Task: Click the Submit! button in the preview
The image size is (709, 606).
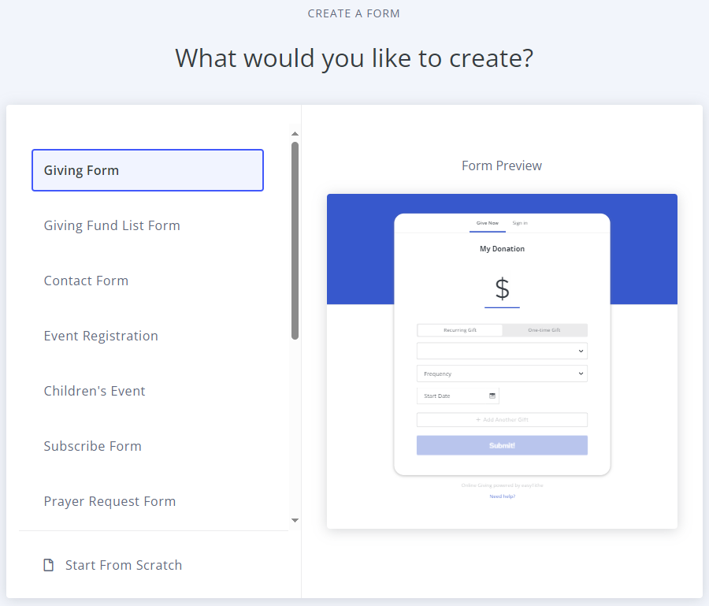Action: point(502,444)
